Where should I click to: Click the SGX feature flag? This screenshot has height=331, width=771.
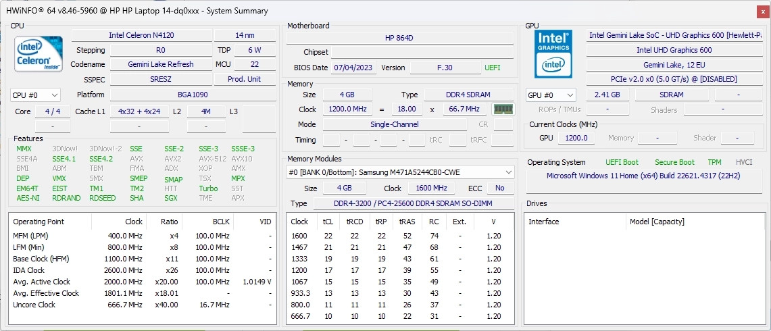172,198
